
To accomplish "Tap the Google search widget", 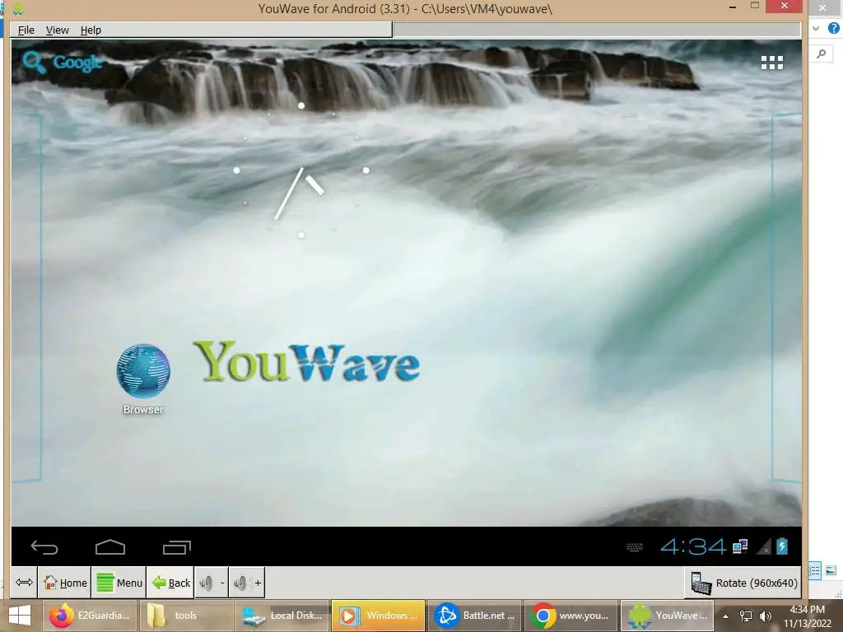I will (x=62, y=63).
